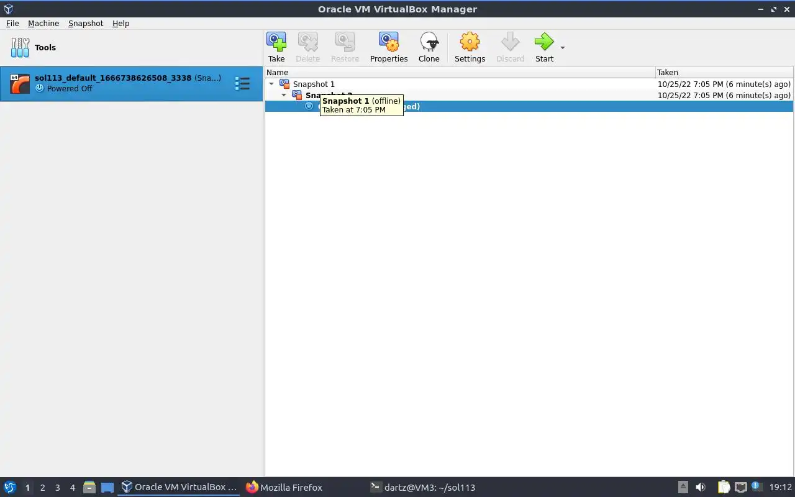Open the desktop start menu icon
The image size is (795, 497).
coord(10,487)
